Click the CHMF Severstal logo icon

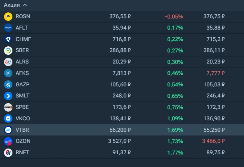8,39
